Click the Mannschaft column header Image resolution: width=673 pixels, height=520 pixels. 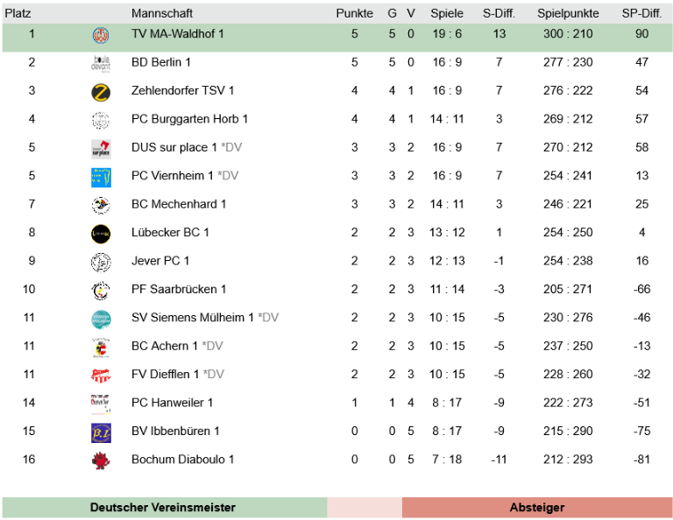(162, 13)
